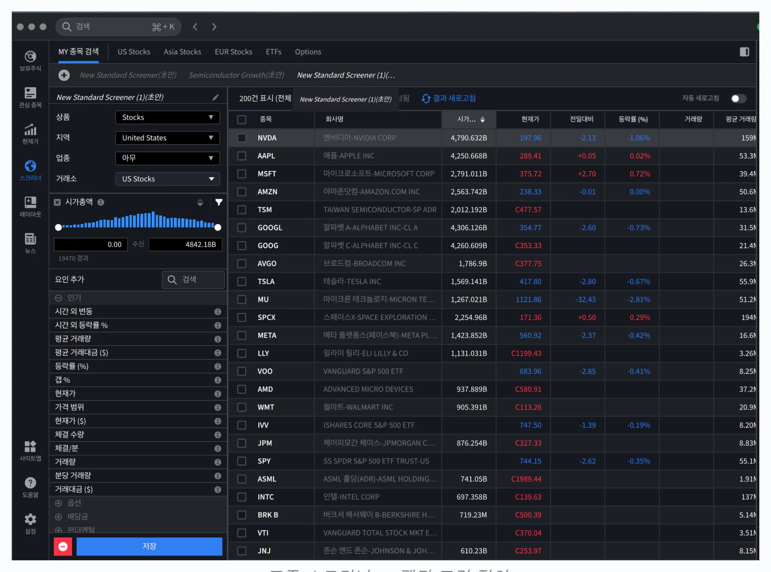Open the 거래소 US Stocks dropdown

point(167,179)
